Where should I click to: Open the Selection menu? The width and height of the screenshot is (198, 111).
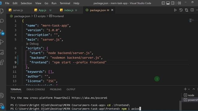26,3
